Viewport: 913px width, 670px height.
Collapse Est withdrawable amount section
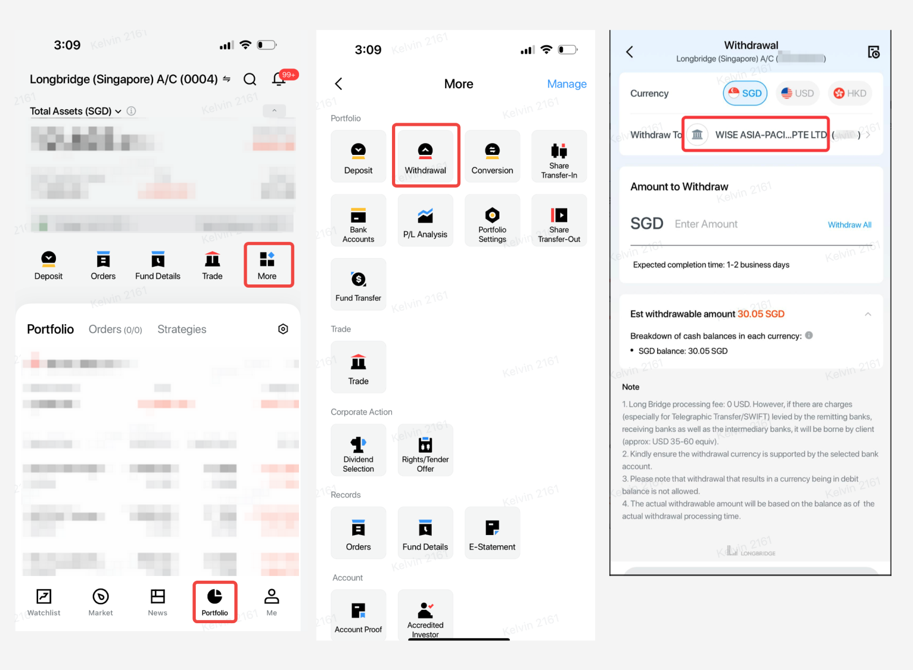tap(868, 314)
